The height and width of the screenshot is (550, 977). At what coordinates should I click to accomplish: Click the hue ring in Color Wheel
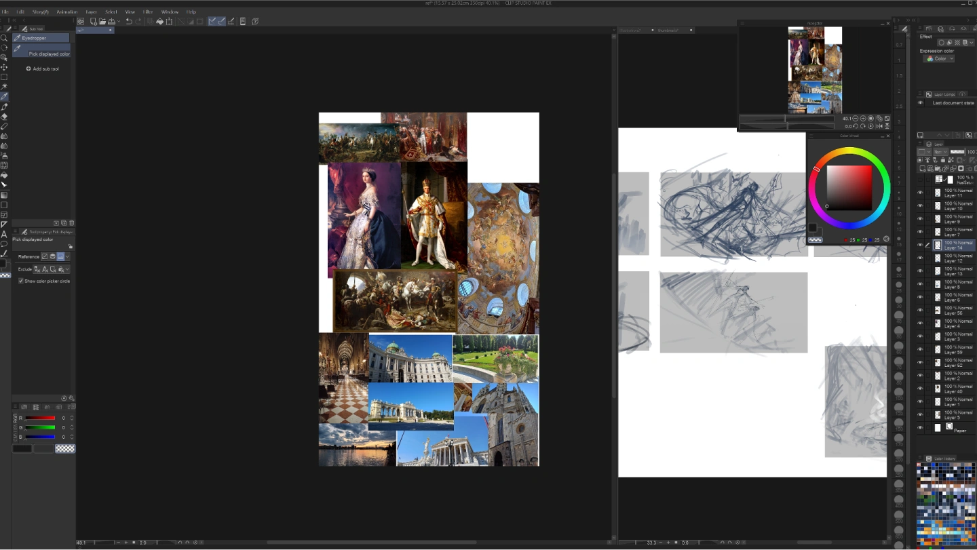pyautogui.click(x=849, y=151)
